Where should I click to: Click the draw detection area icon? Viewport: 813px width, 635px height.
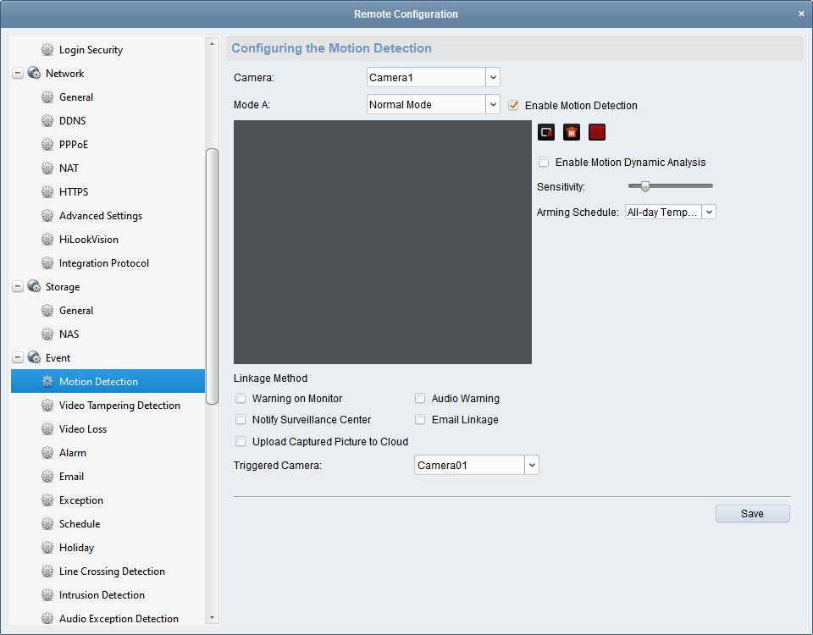point(546,132)
